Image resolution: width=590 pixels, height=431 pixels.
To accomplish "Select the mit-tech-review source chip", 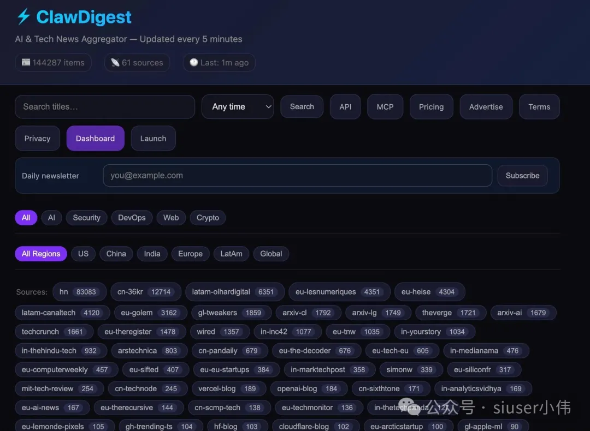I will (x=60, y=388).
